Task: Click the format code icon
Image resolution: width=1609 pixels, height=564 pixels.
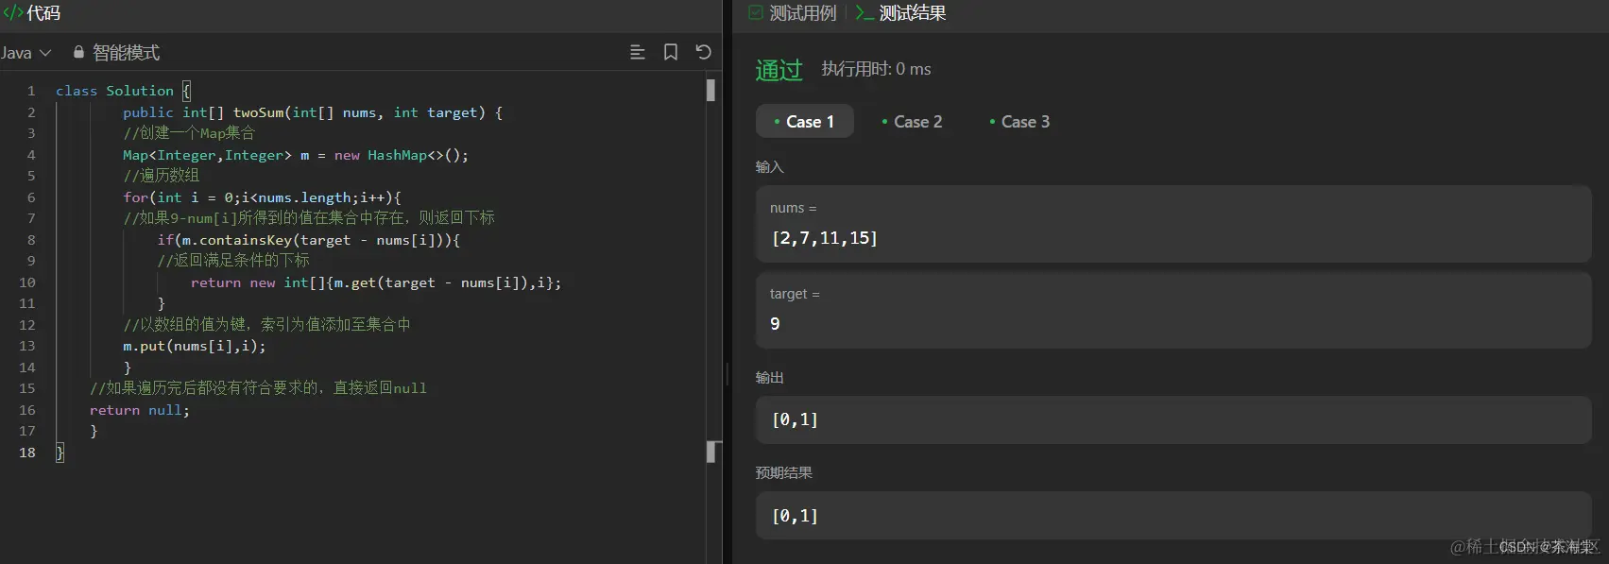Action: 638,52
